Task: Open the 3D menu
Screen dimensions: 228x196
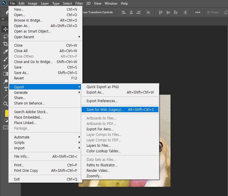Action: pos(88,3)
